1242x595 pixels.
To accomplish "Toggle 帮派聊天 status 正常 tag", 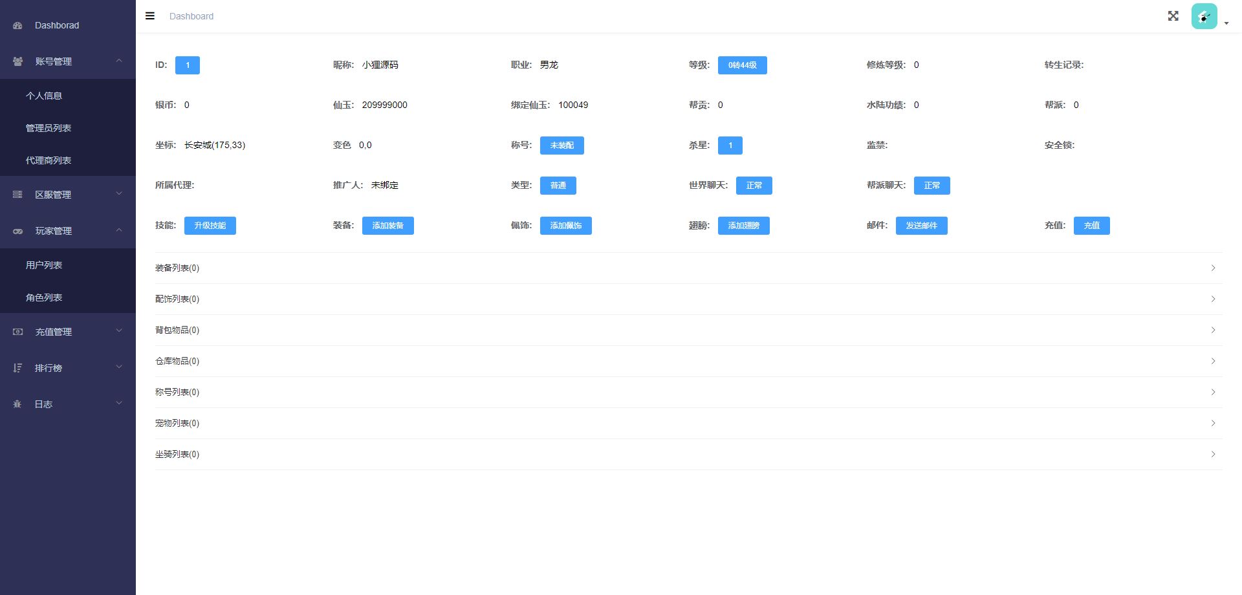I will tap(931, 186).
